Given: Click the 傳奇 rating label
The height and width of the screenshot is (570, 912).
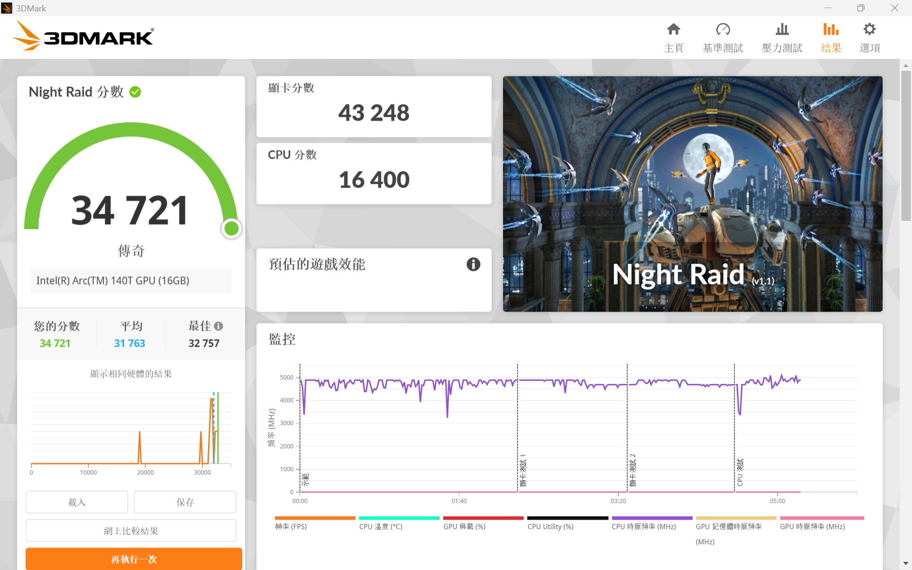Looking at the screenshot, I should 131,250.
